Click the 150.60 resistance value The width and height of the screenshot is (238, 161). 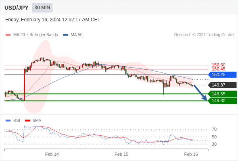(x=219, y=65)
